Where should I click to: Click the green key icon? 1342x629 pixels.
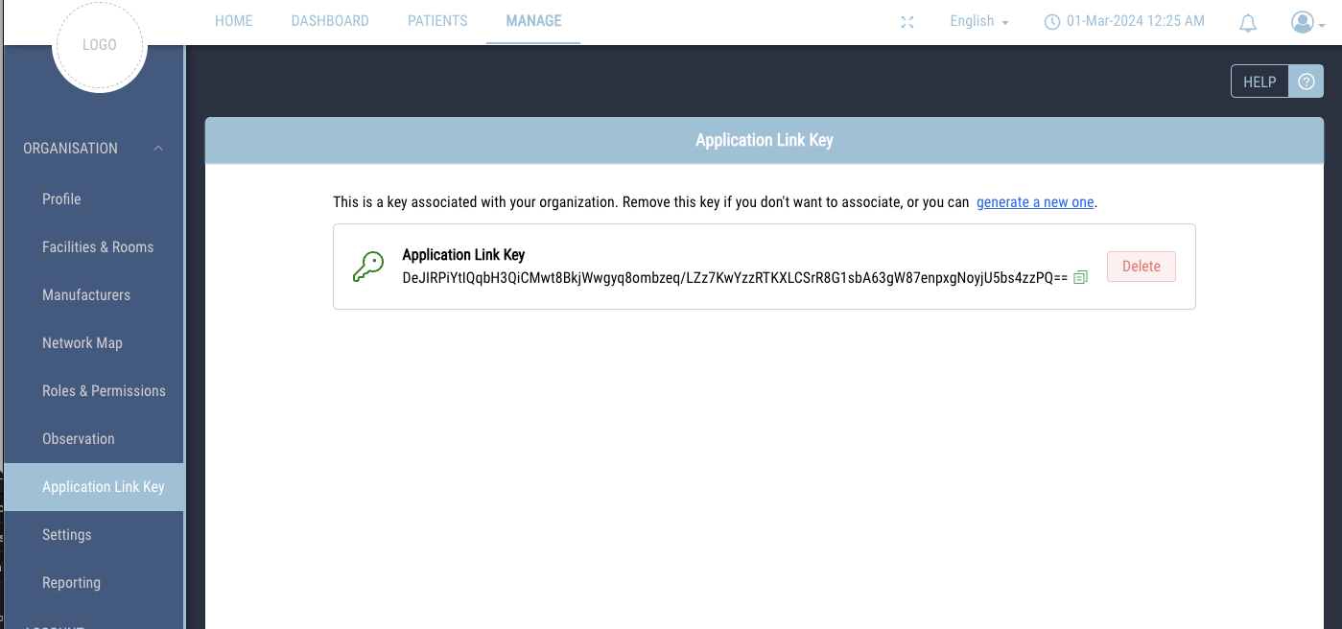368,267
